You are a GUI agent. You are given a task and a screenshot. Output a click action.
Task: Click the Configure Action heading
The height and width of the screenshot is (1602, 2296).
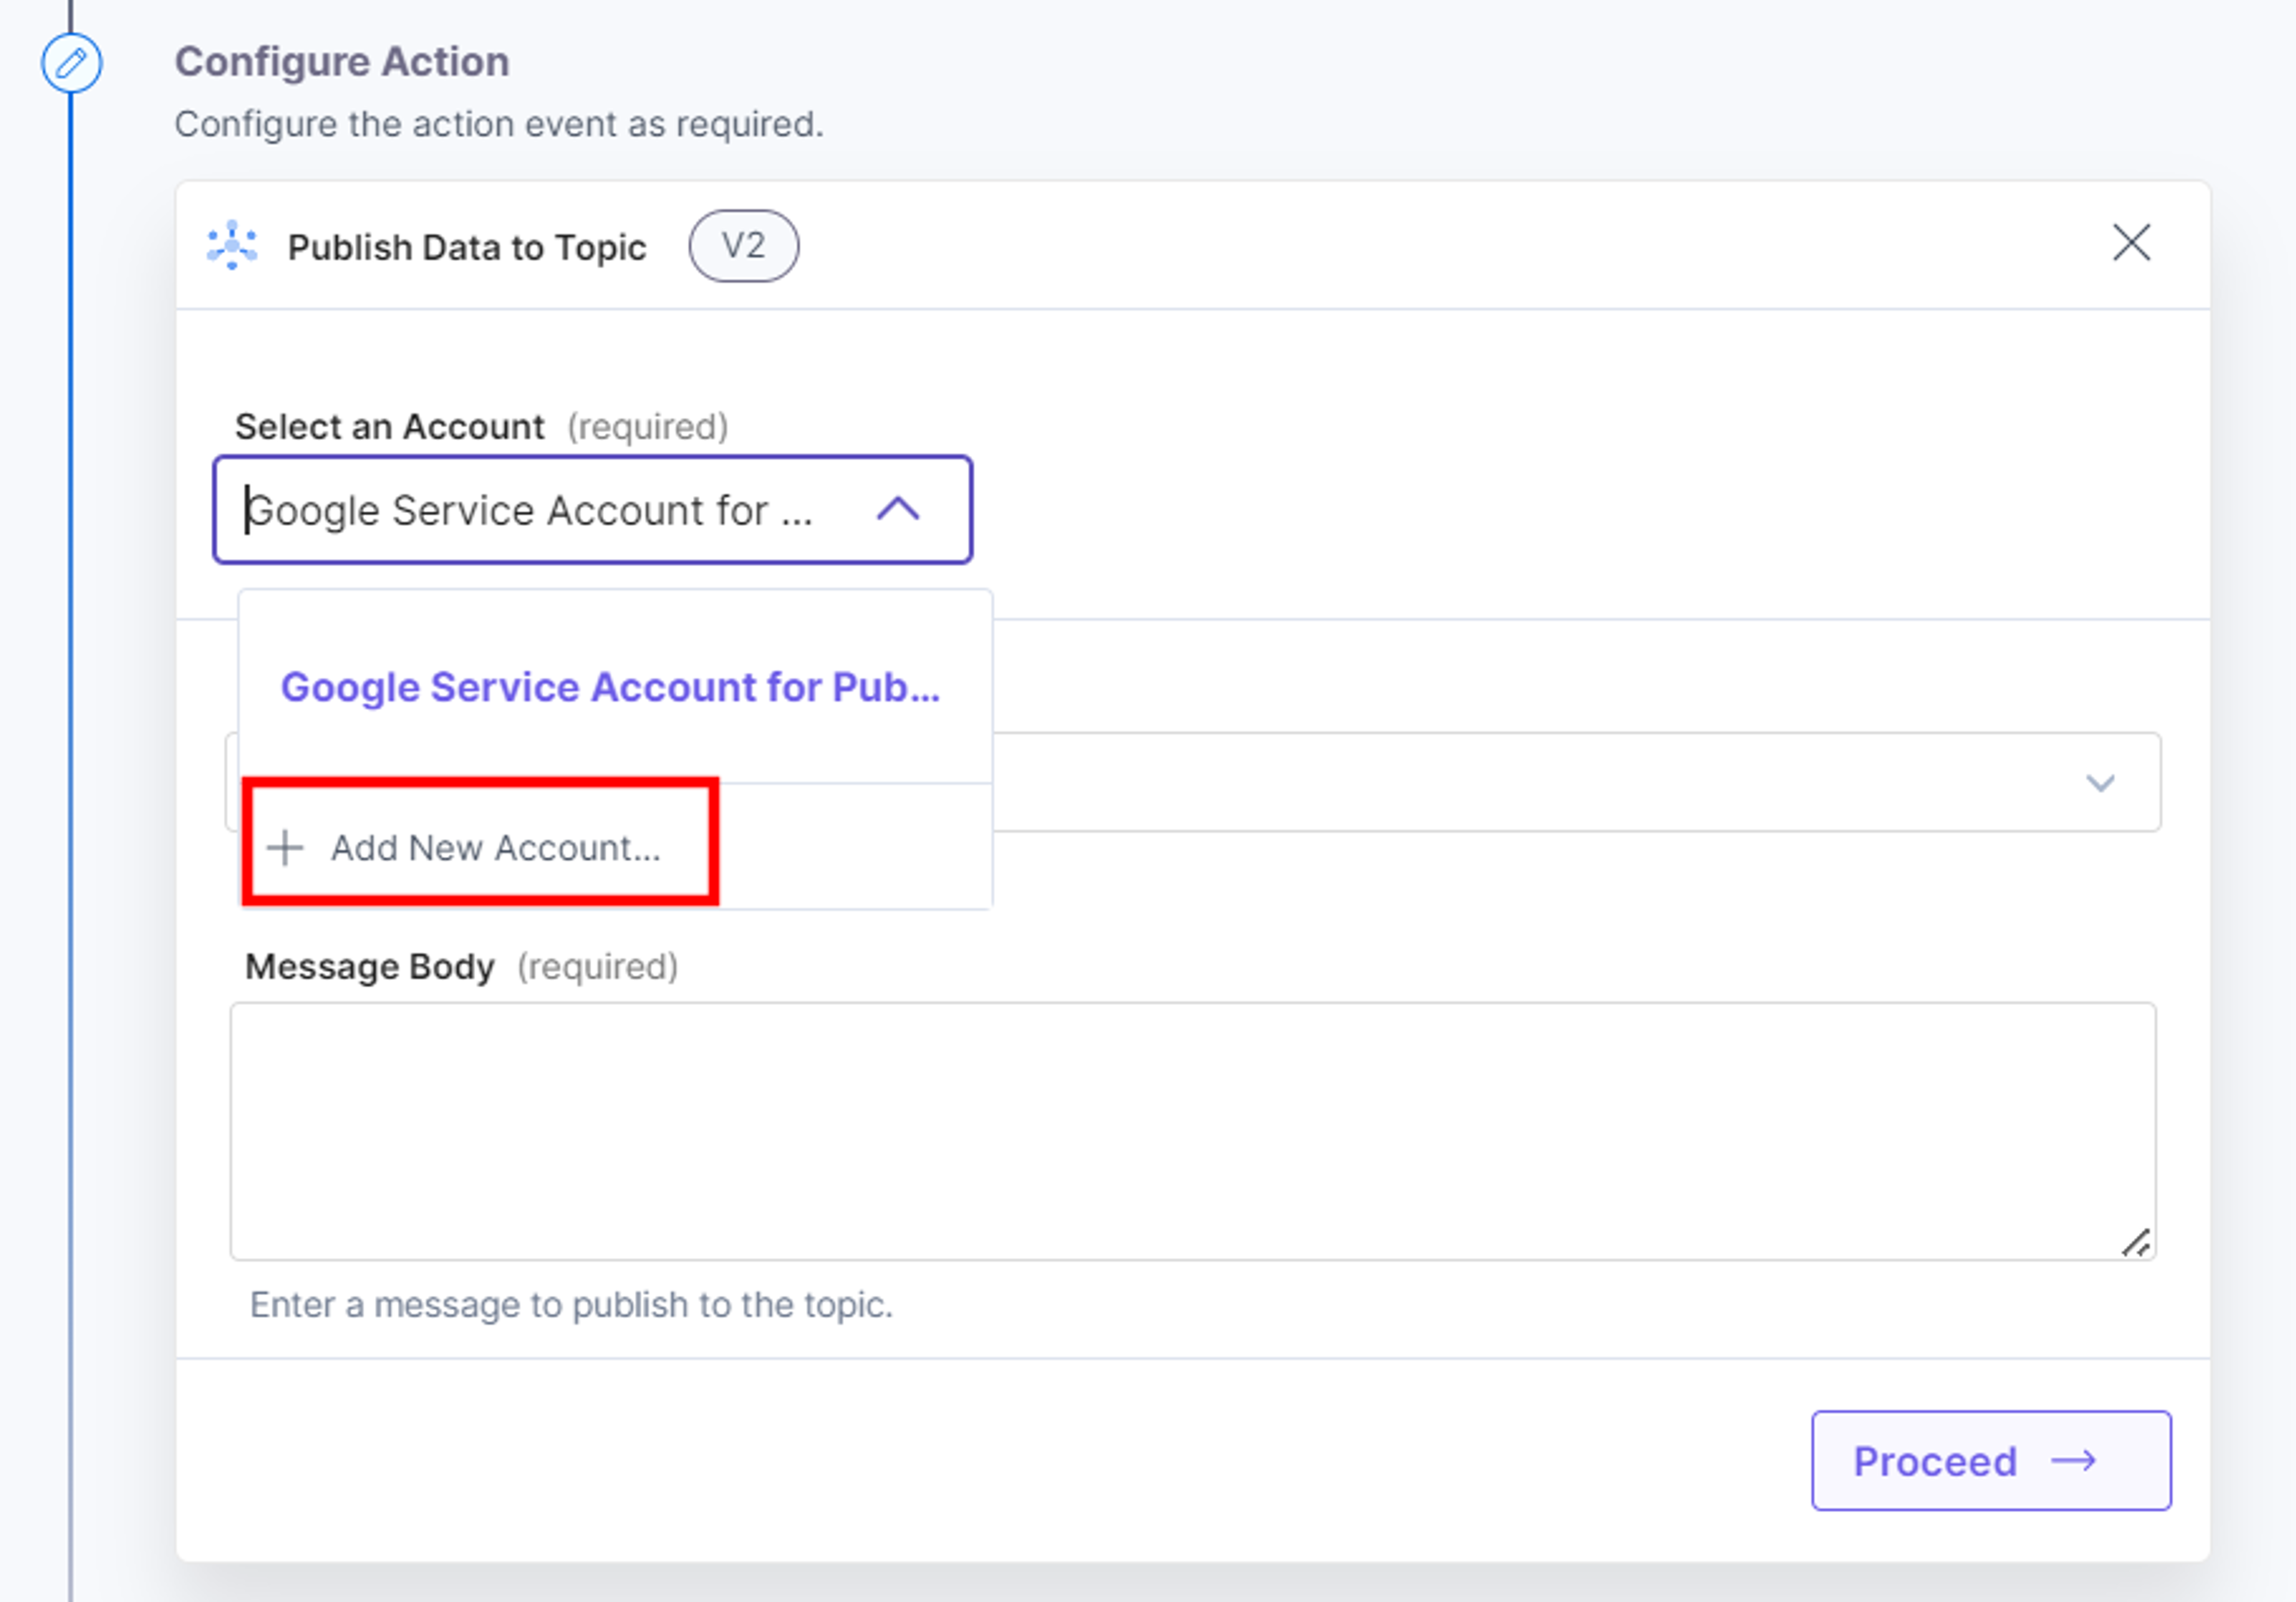pyautogui.click(x=342, y=62)
